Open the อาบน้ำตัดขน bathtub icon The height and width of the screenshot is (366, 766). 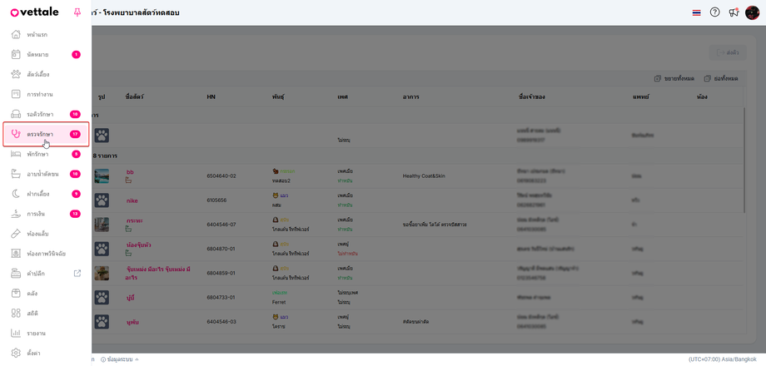click(16, 174)
